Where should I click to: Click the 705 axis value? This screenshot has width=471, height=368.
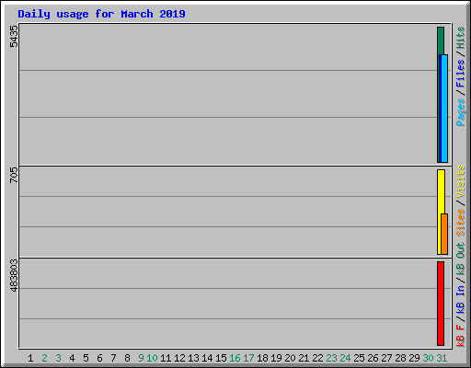coord(14,175)
